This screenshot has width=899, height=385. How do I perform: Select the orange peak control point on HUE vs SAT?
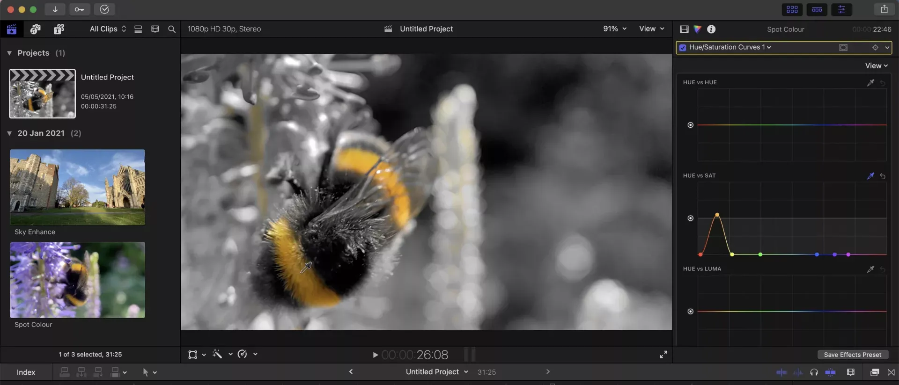coord(717,215)
